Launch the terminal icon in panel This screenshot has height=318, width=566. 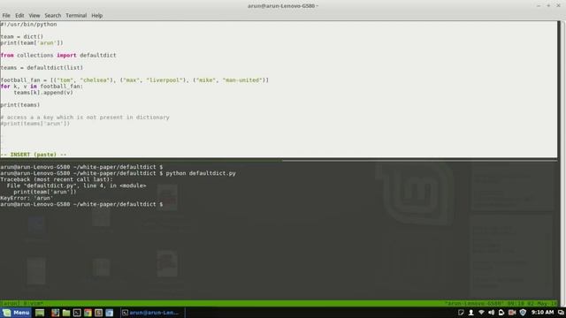click(x=77, y=313)
